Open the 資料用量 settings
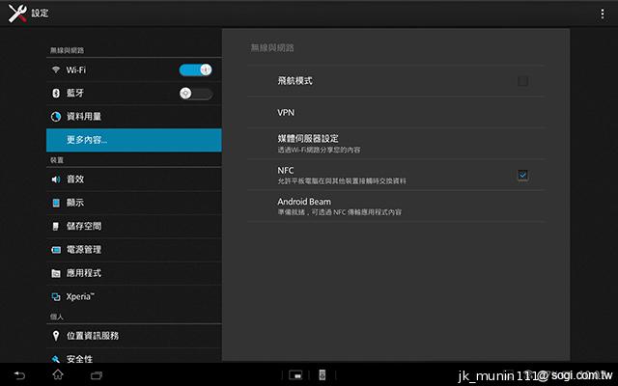This screenshot has height=386, width=618. 133,117
